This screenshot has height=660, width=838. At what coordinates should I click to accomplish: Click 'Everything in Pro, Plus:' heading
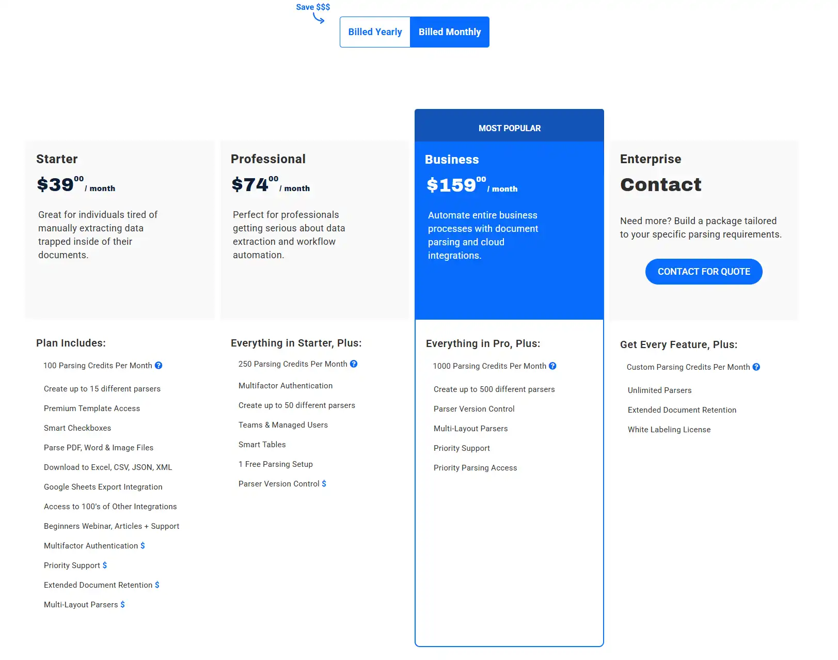pos(483,344)
